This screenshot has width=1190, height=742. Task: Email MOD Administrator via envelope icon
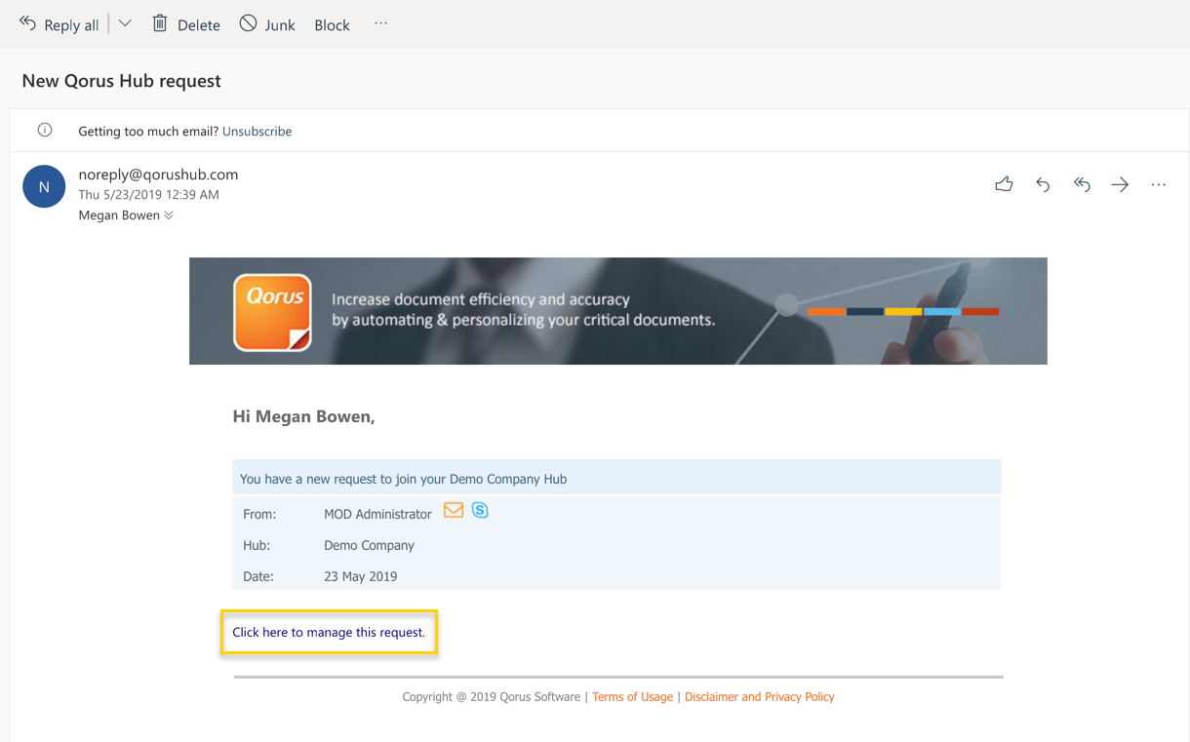pyautogui.click(x=454, y=510)
